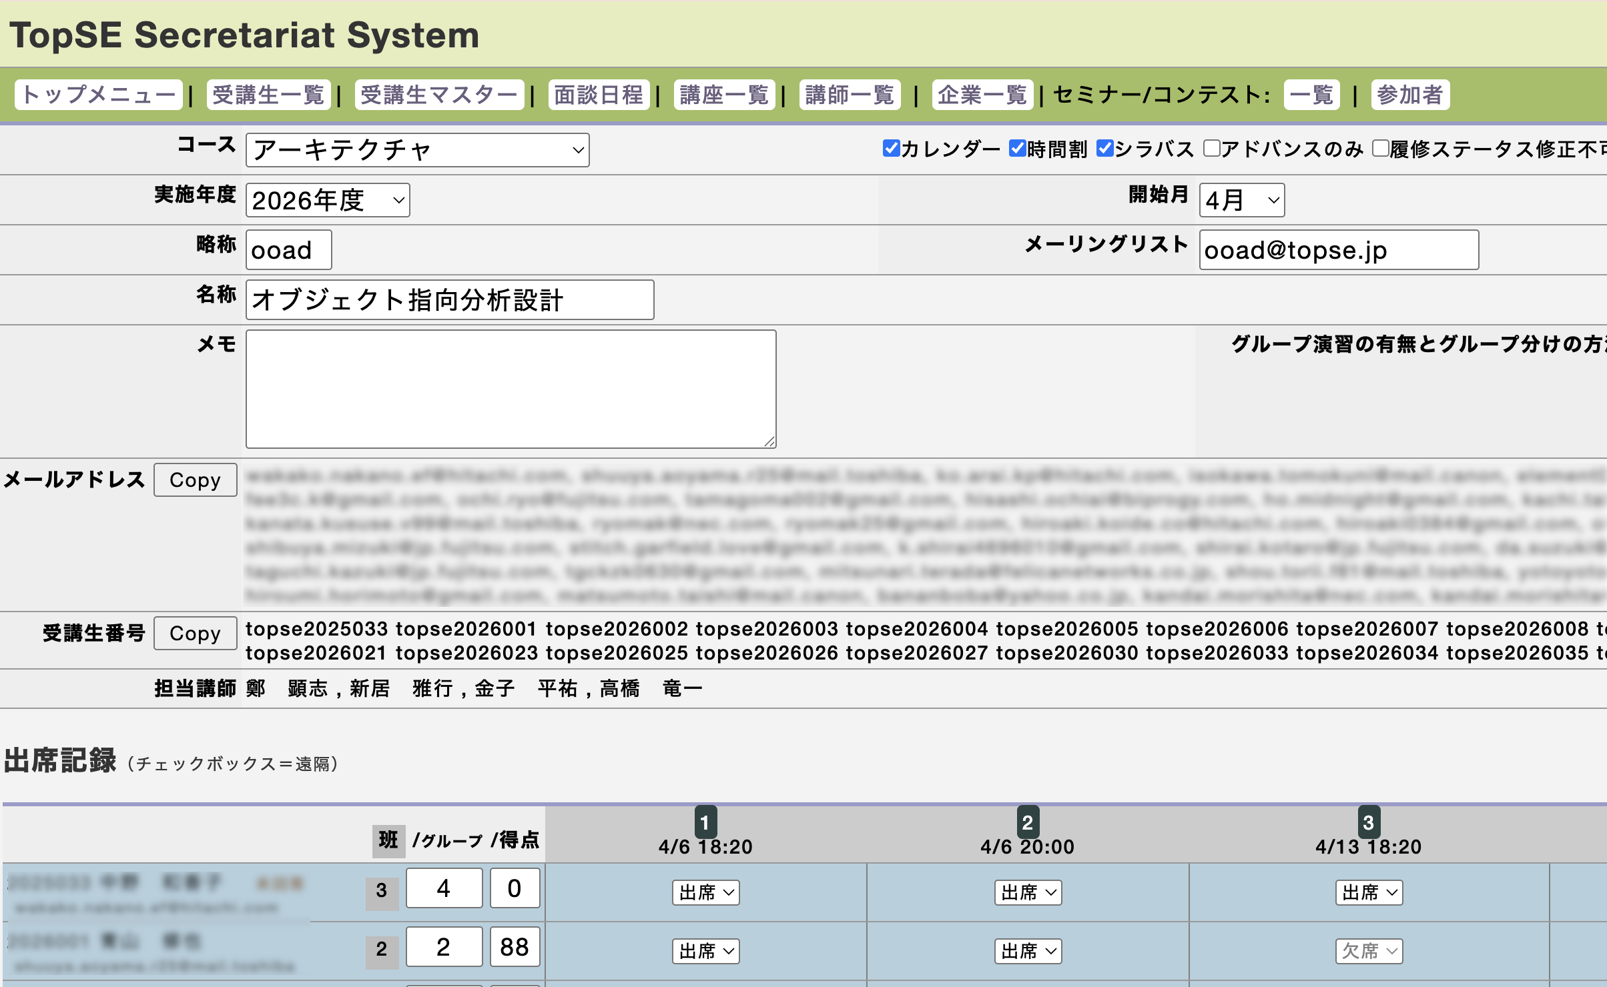This screenshot has width=1607, height=987.
Task: Click student ID topse2025033
Action: coord(316,629)
